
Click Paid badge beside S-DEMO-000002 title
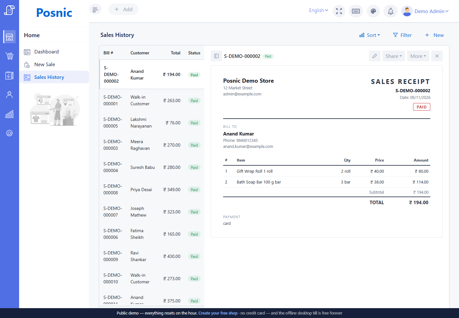tap(268, 56)
